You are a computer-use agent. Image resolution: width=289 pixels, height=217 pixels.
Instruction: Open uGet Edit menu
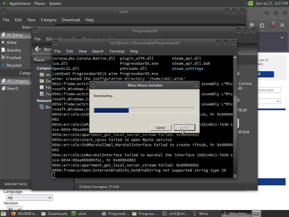(18, 20)
